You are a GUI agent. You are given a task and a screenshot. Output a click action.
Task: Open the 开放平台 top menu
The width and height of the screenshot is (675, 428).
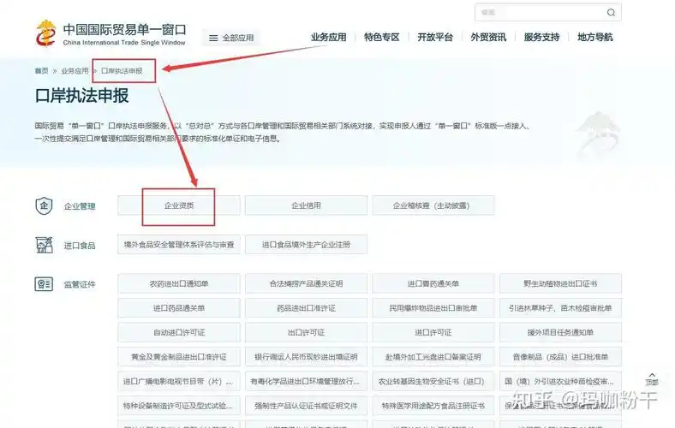[435, 38]
